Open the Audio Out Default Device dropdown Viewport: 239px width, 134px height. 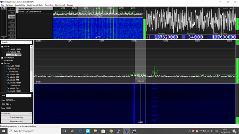coord(41,11)
